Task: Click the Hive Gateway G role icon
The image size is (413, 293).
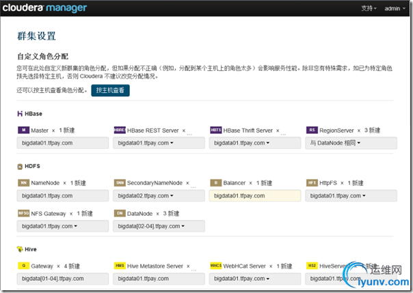Action: click(23, 266)
